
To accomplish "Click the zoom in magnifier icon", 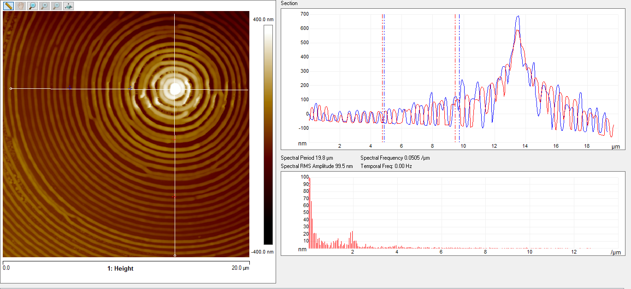I will pos(44,6).
